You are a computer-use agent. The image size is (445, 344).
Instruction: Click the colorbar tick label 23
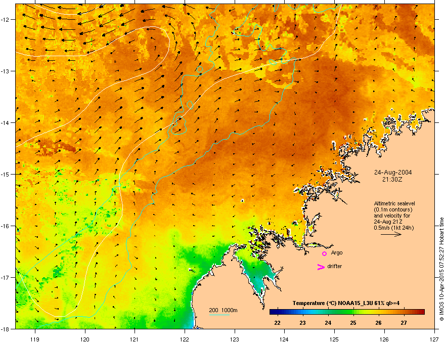[303, 323]
